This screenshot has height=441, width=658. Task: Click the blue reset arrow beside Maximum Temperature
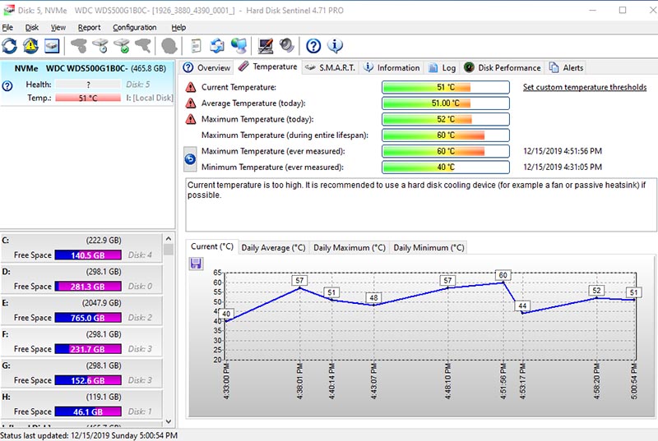190,159
